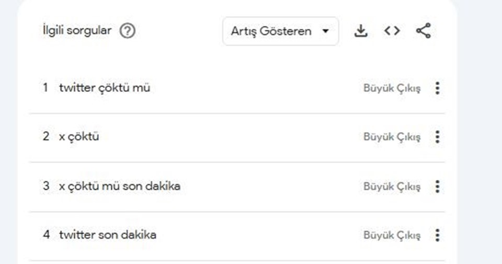
Task: Download the related queries as CSV
Action: (x=361, y=31)
